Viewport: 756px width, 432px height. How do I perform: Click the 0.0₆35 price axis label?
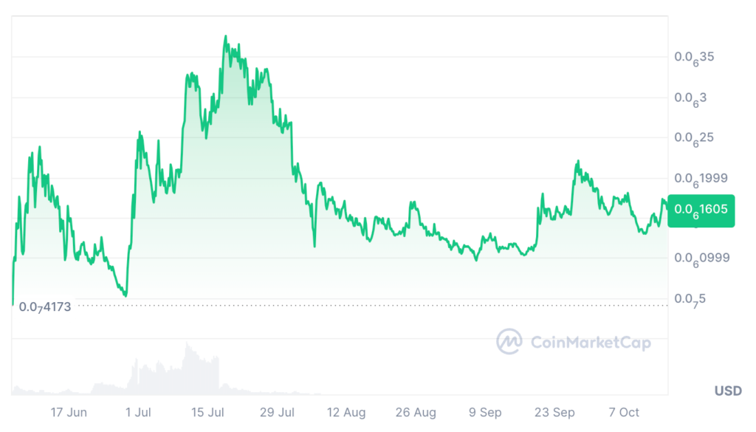(x=695, y=58)
